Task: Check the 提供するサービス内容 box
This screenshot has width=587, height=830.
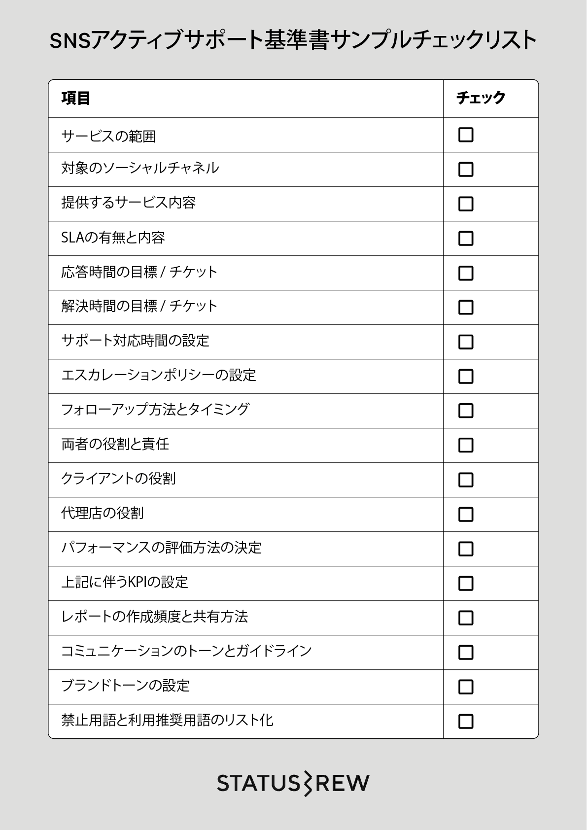Action: [x=466, y=204]
